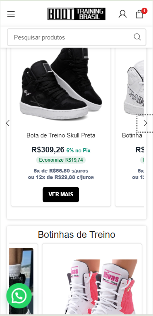Click the cart badge count
Viewport: 153px width, 316px height.
[x=144, y=10]
